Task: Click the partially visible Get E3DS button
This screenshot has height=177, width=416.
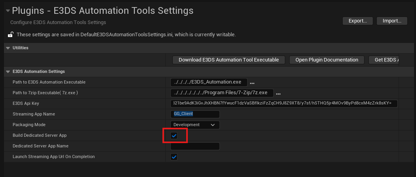Action: coord(384,60)
